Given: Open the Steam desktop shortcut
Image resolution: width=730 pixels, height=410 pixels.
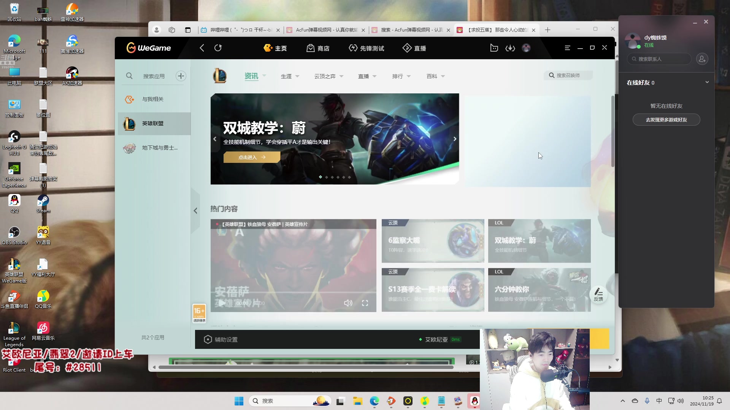Looking at the screenshot, I should tap(43, 204).
